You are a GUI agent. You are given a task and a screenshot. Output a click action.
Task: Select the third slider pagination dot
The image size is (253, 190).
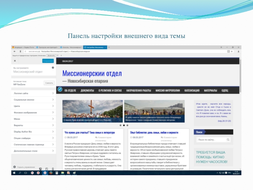coord(127,125)
